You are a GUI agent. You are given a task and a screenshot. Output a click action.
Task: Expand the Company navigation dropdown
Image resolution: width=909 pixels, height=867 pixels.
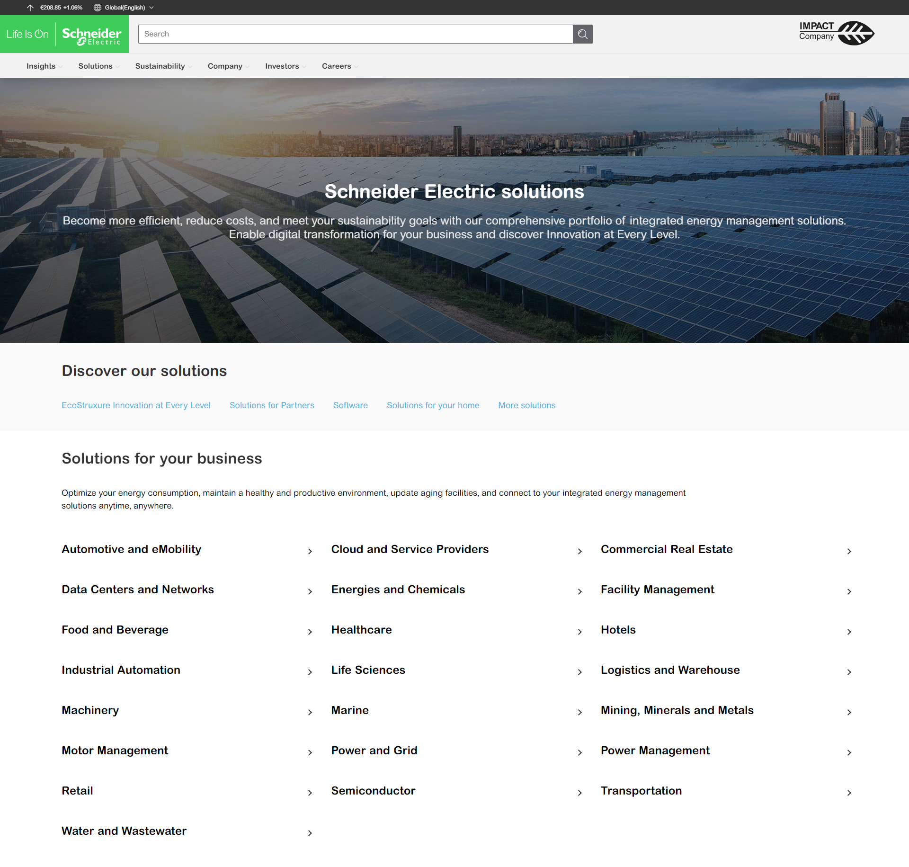pyautogui.click(x=225, y=66)
